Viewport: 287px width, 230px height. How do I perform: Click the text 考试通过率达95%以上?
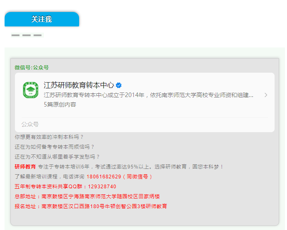click(x=123, y=167)
